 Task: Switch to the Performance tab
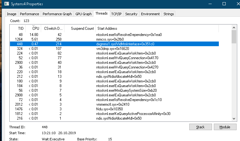(x=29, y=14)
